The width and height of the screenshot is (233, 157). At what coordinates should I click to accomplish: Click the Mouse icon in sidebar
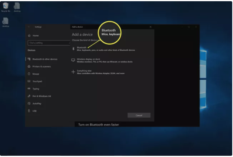29,74
